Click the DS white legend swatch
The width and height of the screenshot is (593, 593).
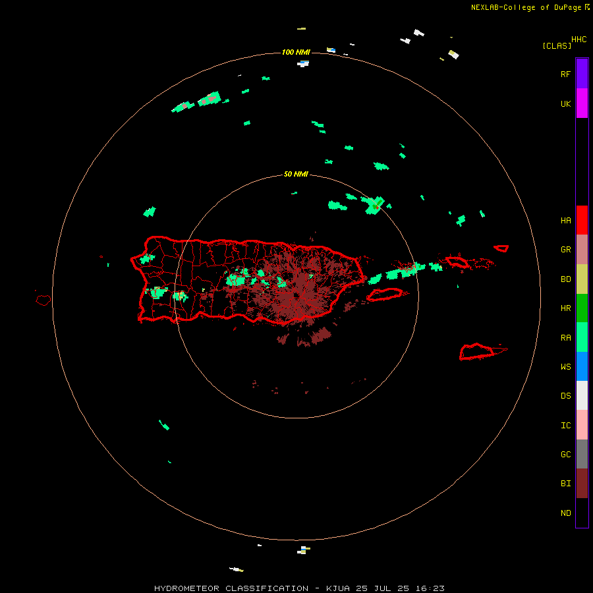[582, 395]
